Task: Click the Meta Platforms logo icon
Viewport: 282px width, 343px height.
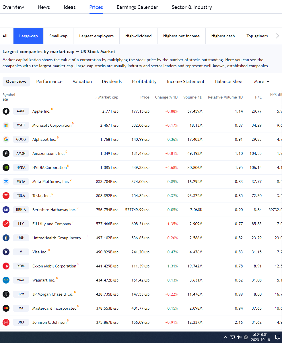Action: 6,182
